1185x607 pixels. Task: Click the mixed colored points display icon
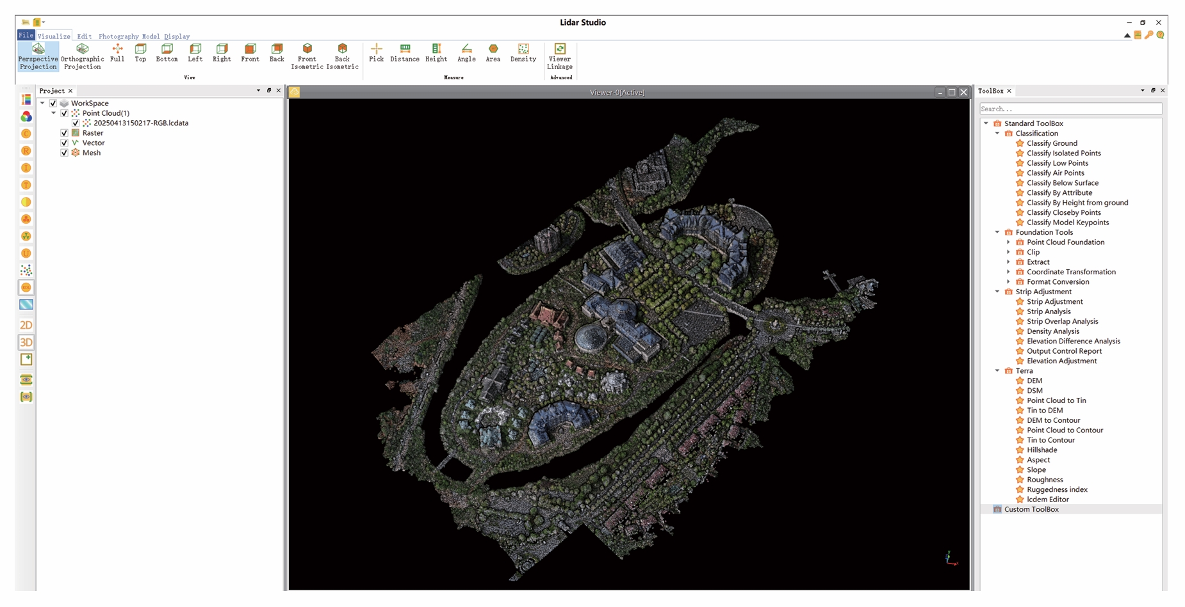[x=26, y=271]
